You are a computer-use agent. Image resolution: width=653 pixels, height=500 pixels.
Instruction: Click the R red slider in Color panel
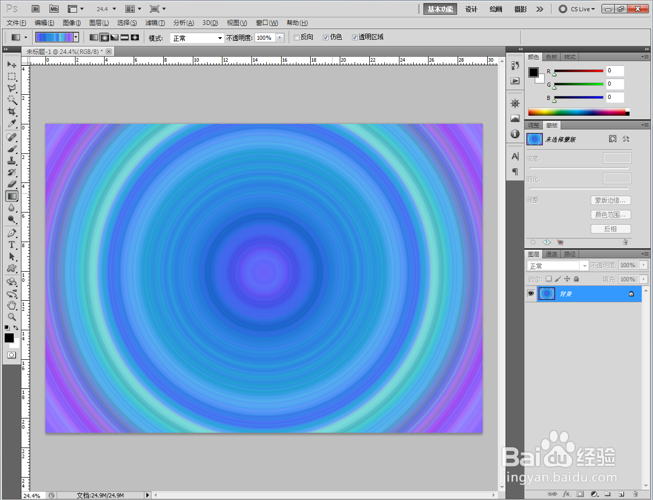(x=579, y=71)
